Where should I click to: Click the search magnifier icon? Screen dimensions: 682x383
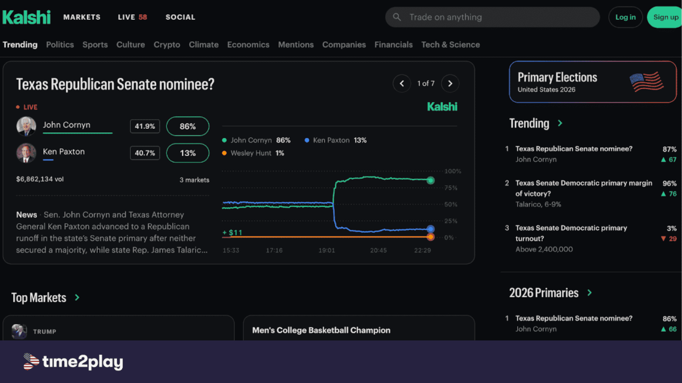point(397,17)
